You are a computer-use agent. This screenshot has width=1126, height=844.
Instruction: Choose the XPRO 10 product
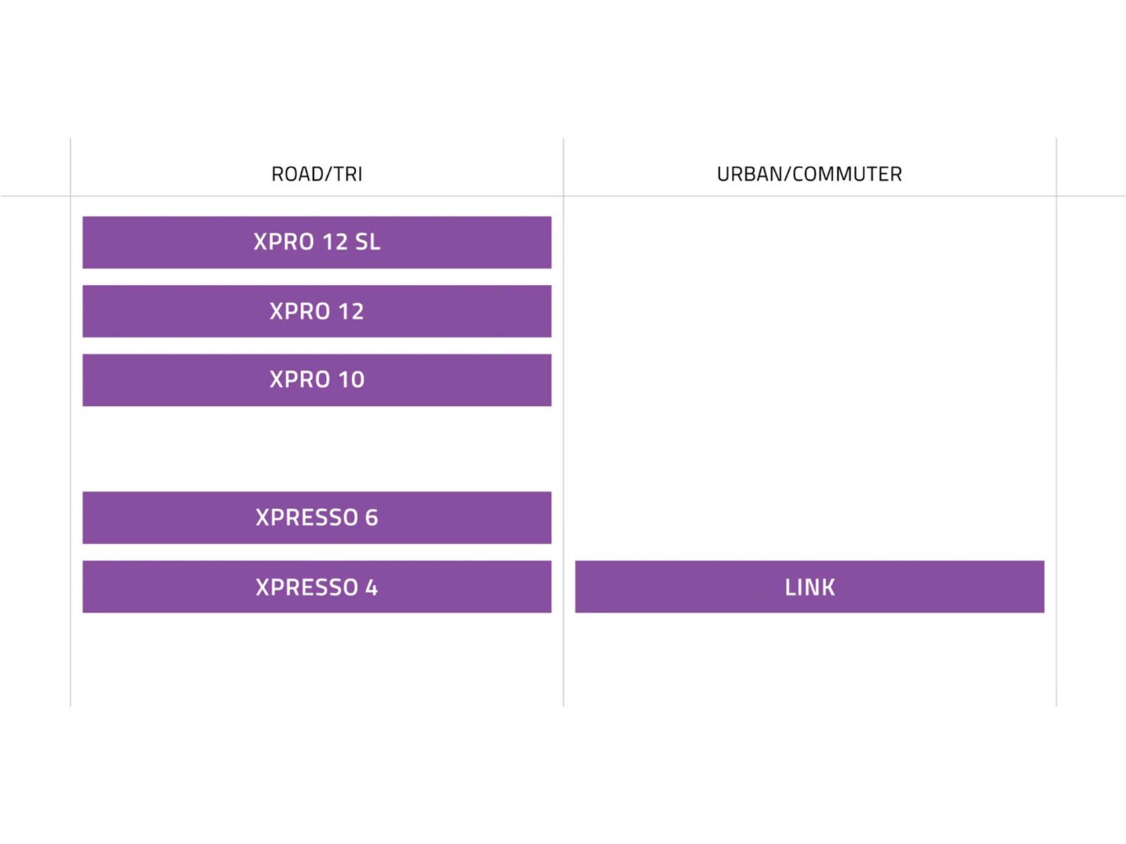pyautogui.click(x=317, y=380)
